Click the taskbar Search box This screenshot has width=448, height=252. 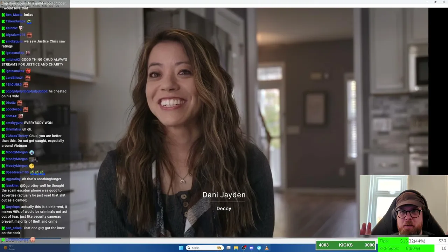(205, 248)
